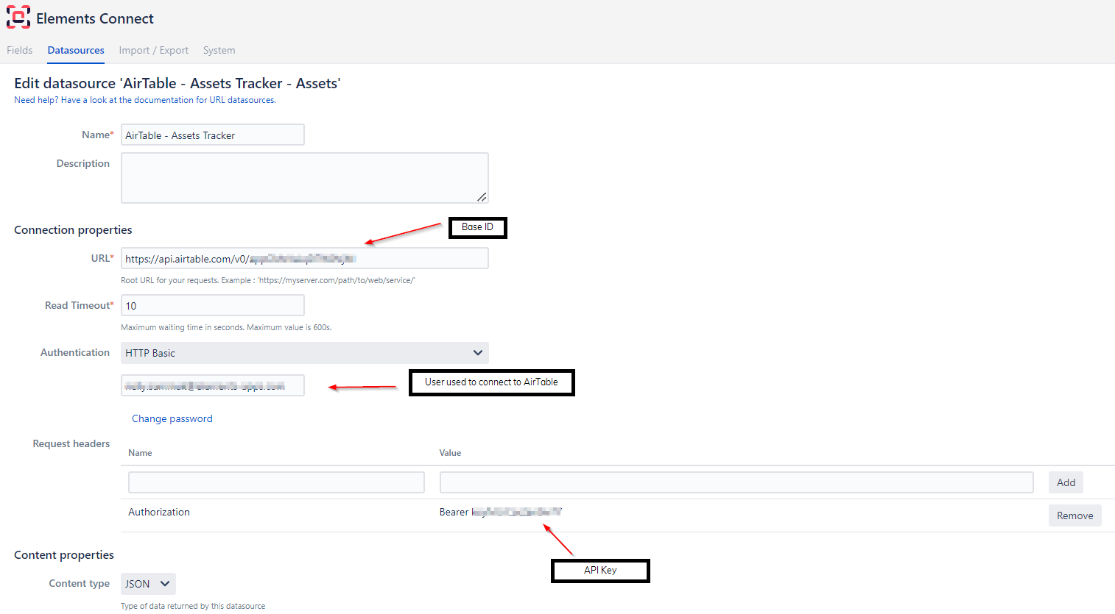This screenshot has width=1115, height=614.
Task: Select the URL input field
Action: tap(304, 259)
